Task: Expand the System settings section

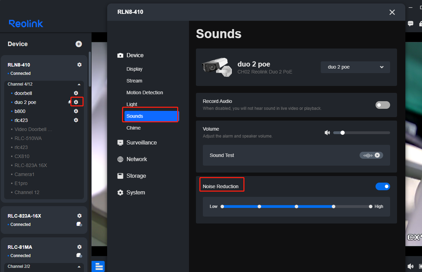Action: [x=131, y=192]
